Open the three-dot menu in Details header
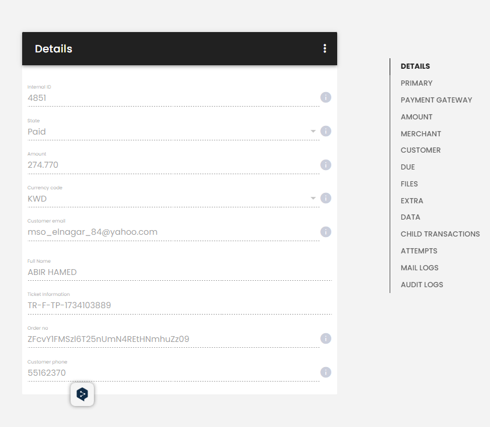Viewport: 490px width, 427px height. (325, 48)
